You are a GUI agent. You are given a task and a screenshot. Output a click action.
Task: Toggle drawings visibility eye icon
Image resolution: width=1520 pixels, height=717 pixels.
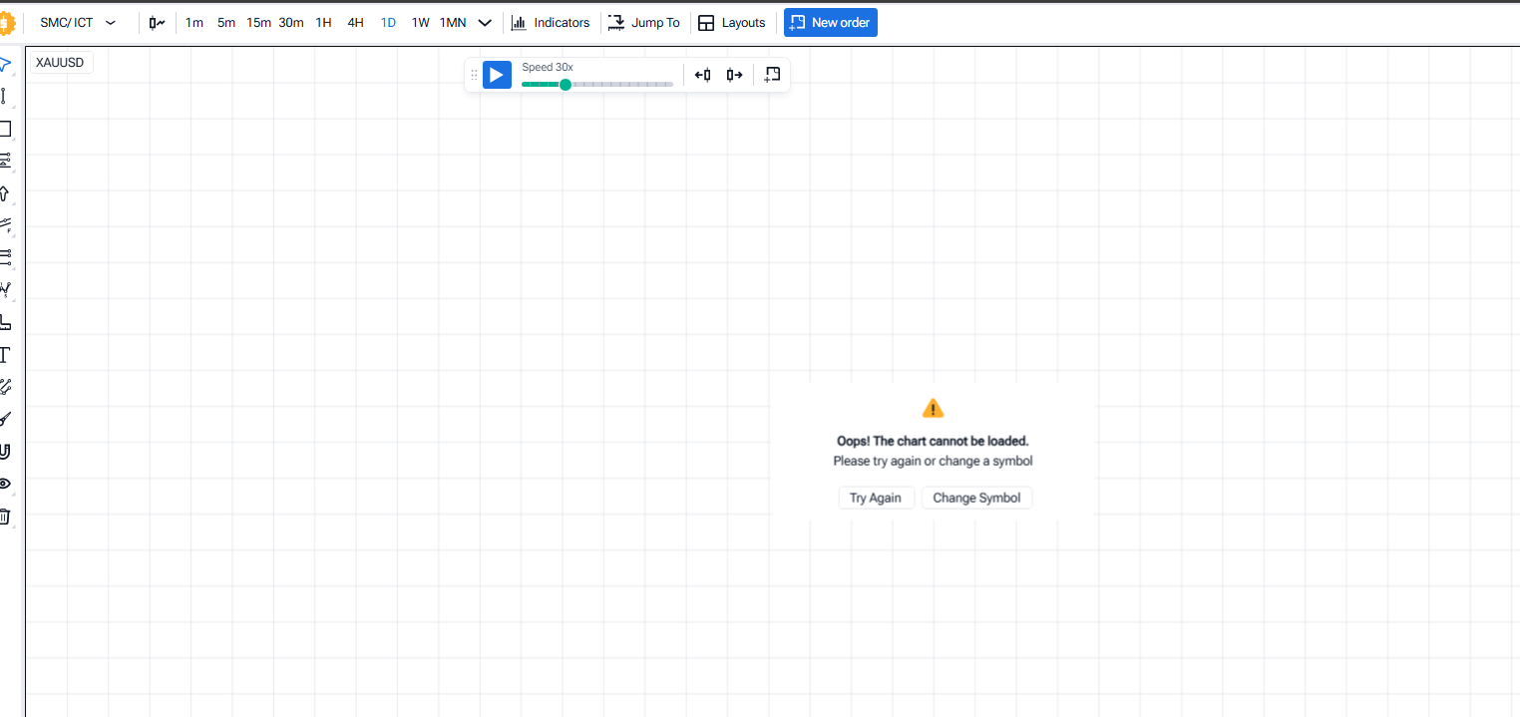[x=5, y=484]
